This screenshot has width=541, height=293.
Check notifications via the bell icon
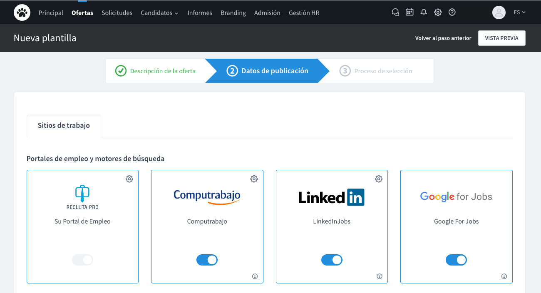pyautogui.click(x=424, y=12)
